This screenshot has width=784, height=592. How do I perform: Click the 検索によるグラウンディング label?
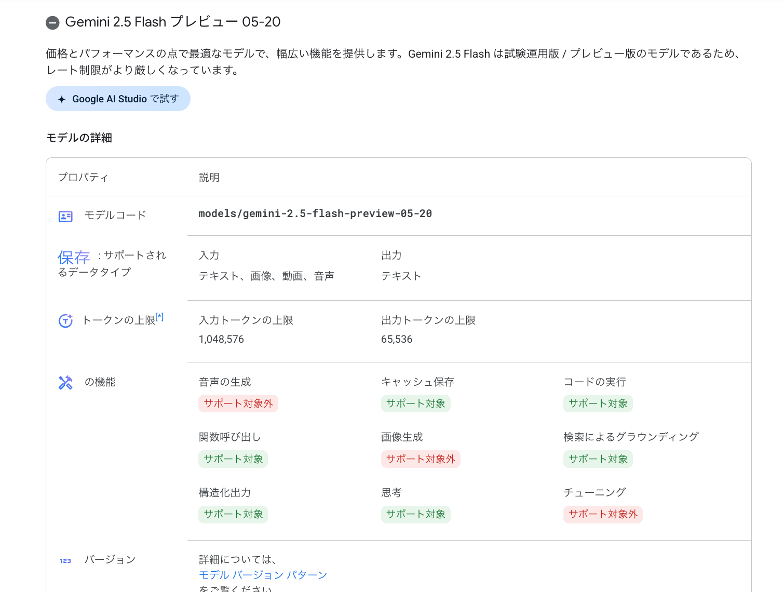(x=631, y=437)
